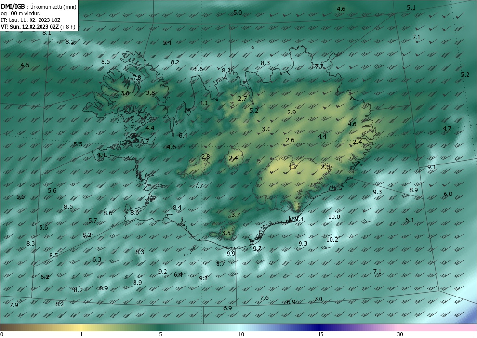
Task: Click the 5.7 value on the map
Action: pos(93,221)
